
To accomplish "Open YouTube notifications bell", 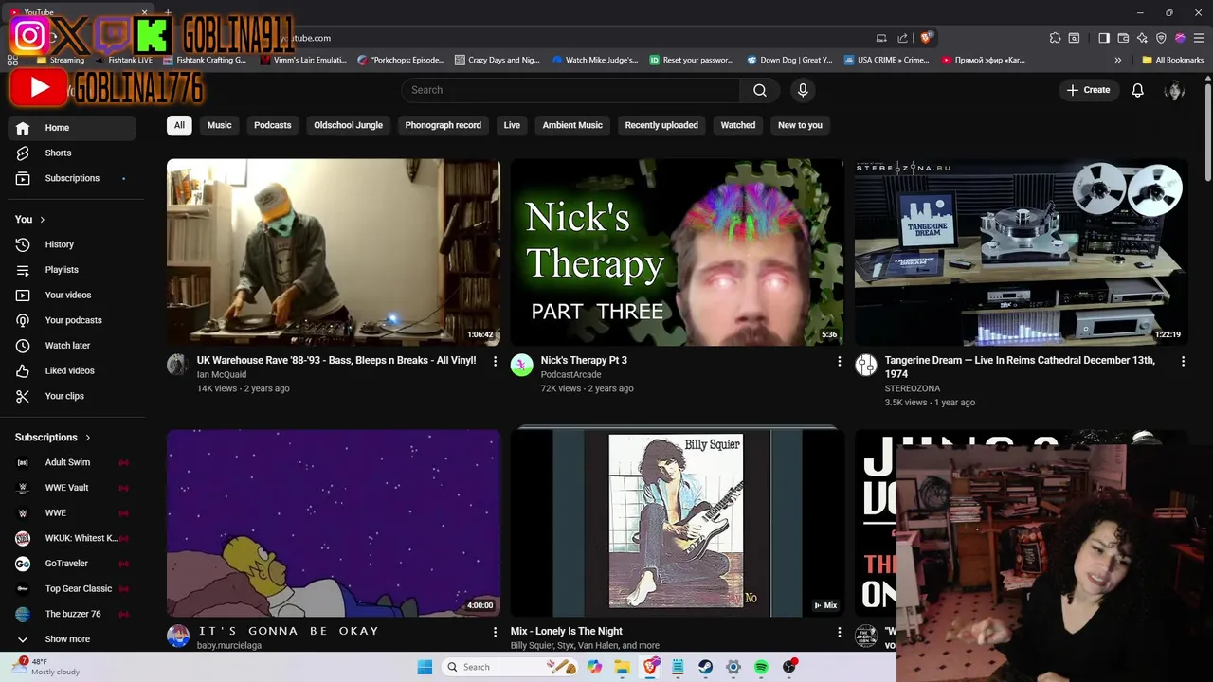I will 1137,90.
